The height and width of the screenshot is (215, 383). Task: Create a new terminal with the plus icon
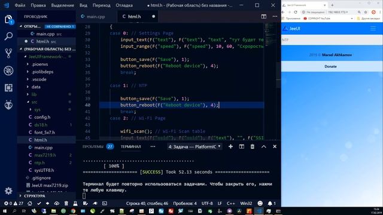(x=230, y=146)
